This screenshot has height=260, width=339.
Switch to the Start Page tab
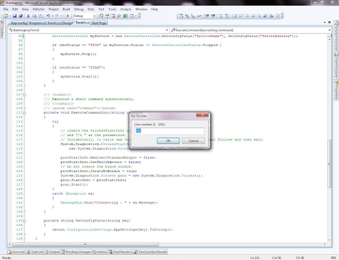click(x=99, y=23)
